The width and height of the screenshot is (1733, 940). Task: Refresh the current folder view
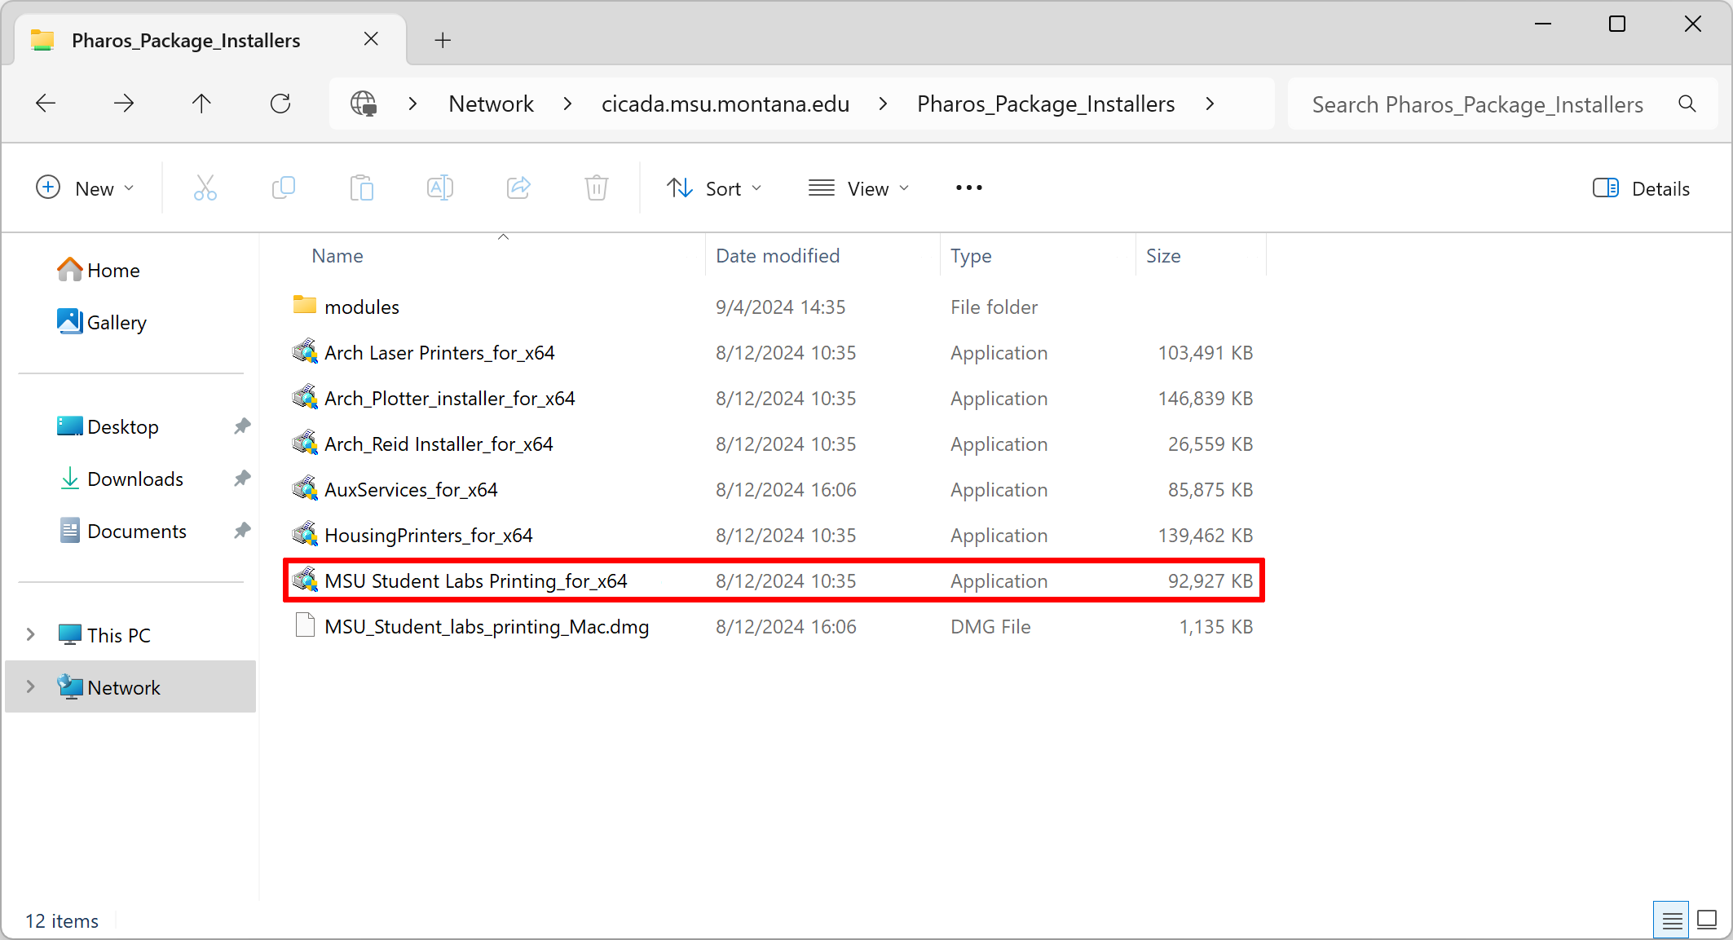tap(280, 104)
